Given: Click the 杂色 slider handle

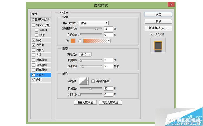Looking at the screenshot, I should click(x=80, y=35).
